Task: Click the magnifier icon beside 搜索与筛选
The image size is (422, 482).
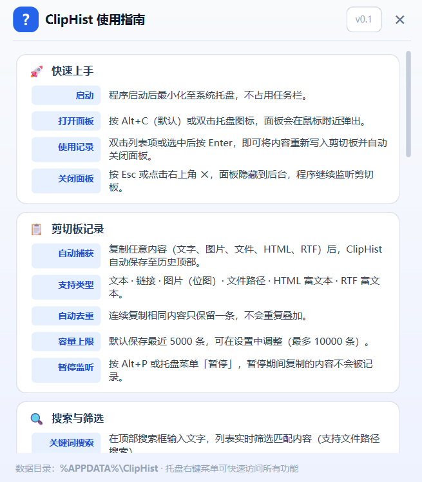Action: tap(37, 419)
